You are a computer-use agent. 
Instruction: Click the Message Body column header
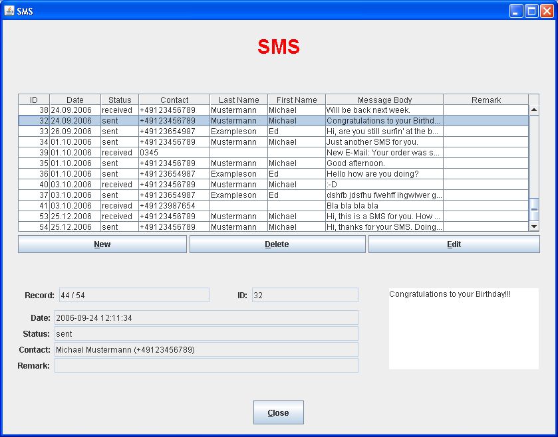pos(384,100)
